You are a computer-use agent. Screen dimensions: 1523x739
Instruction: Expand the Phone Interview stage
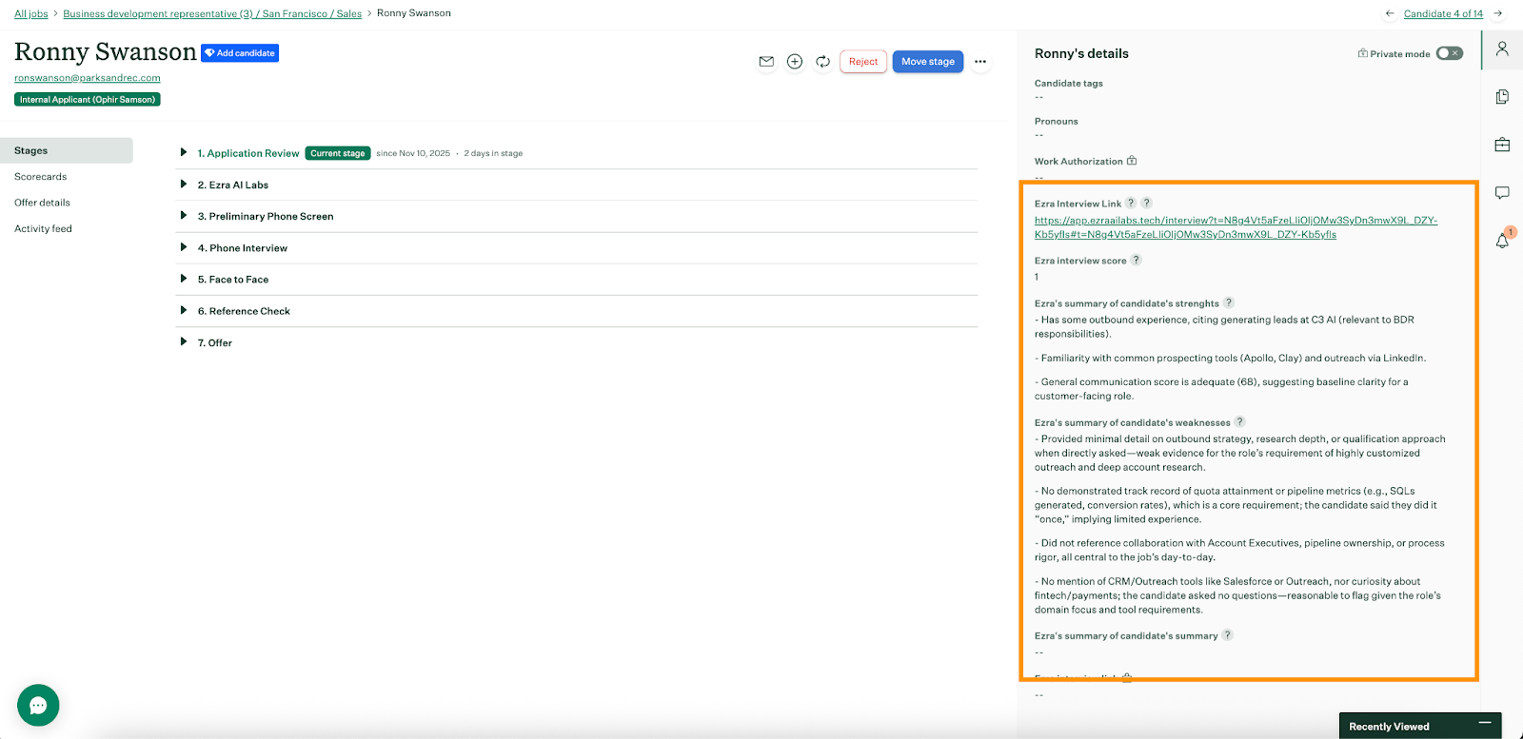pyautogui.click(x=184, y=247)
